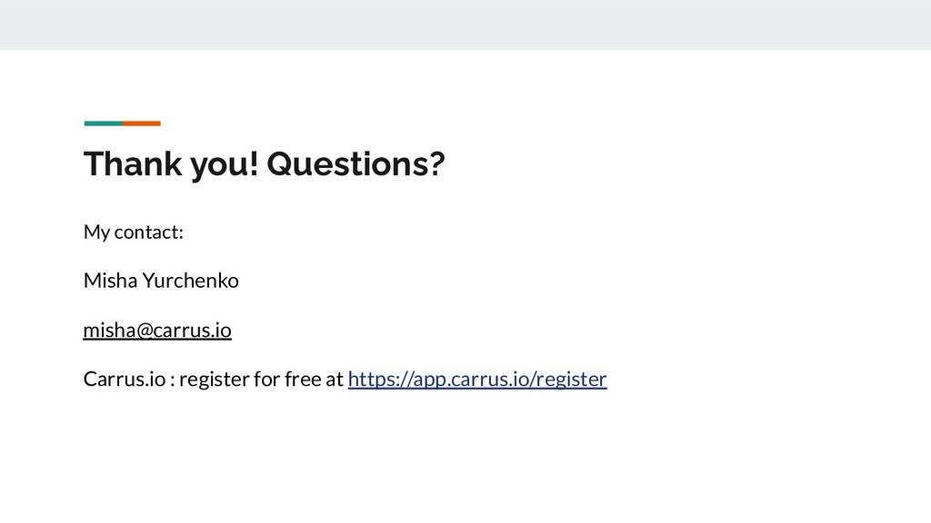
Task: Click the word 'for' in the last line
Action: pos(266,379)
